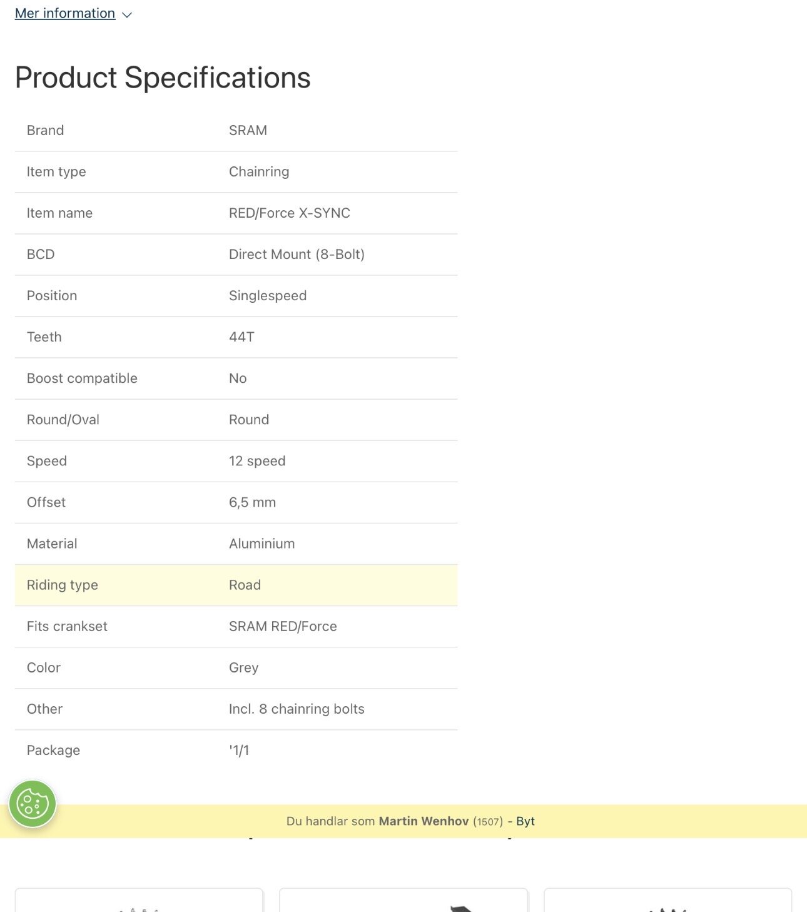Click the Grey color value

pyautogui.click(x=243, y=667)
